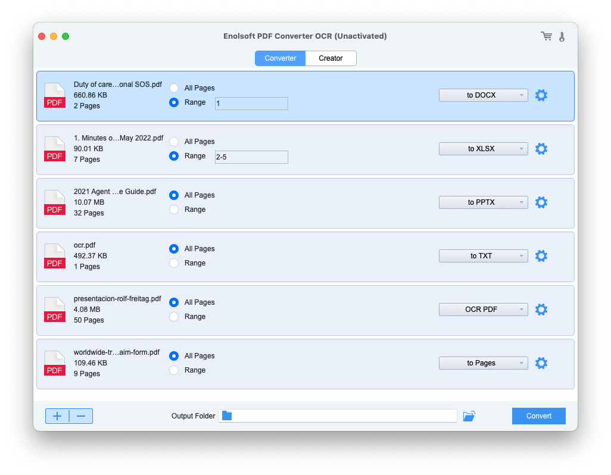Remove selected file with minus button
Image resolution: width=611 pixels, height=475 pixels.
81,416
